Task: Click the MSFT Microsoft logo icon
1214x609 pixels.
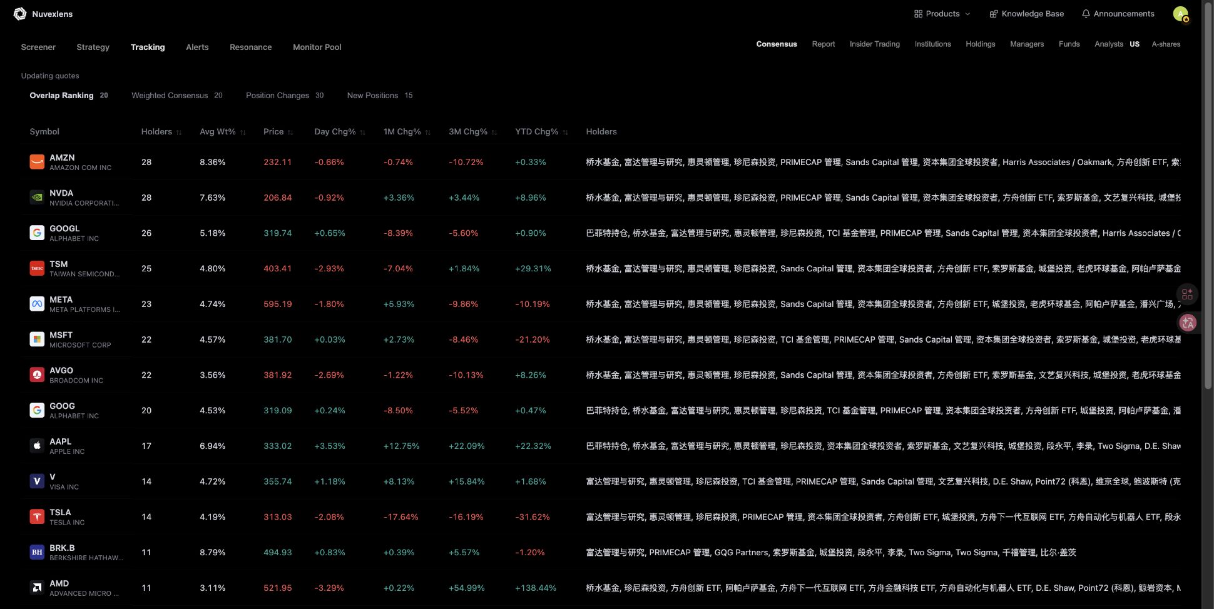Action: click(x=37, y=340)
